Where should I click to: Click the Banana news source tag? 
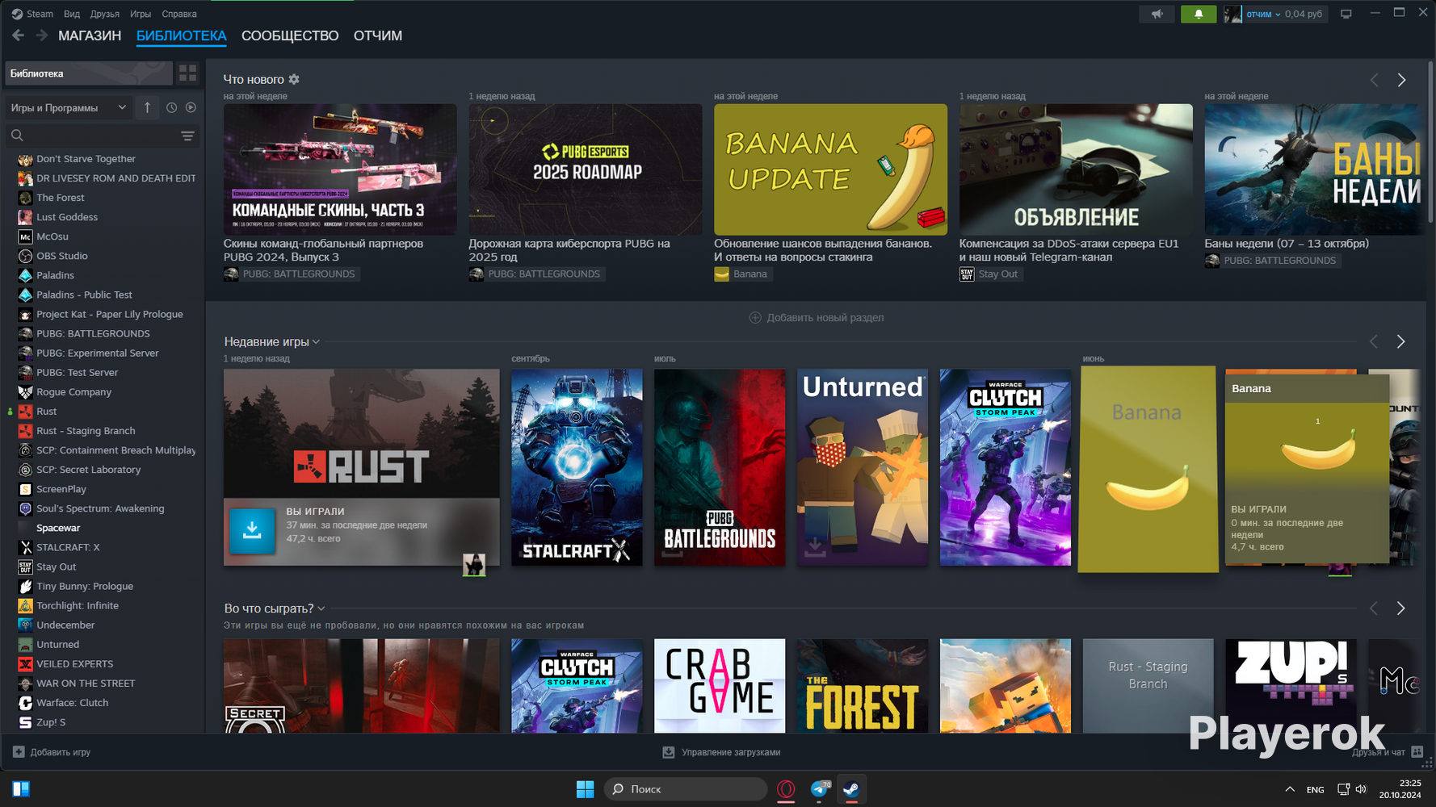[x=743, y=274]
